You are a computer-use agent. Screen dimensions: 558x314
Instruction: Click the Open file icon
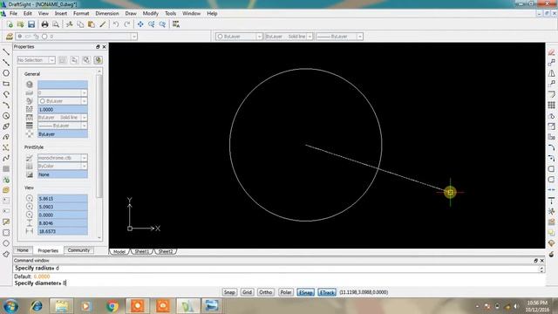20,24
